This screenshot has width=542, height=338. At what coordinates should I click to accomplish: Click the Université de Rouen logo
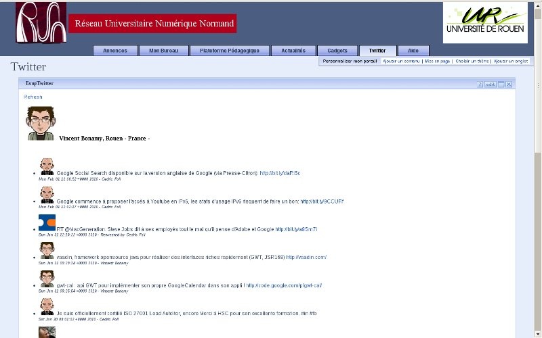click(x=485, y=22)
